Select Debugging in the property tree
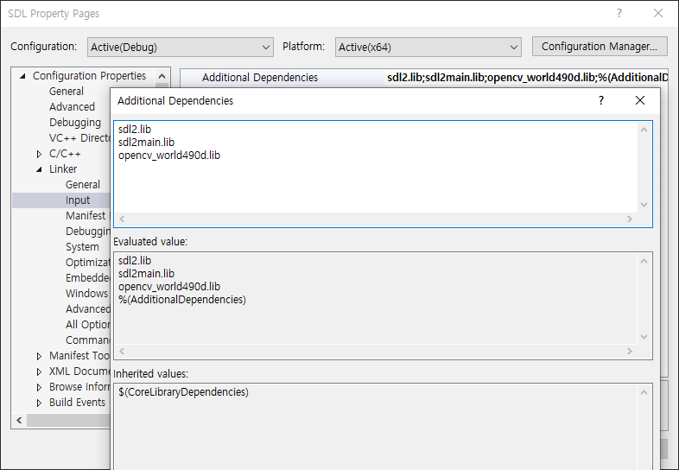 pos(75,123)
